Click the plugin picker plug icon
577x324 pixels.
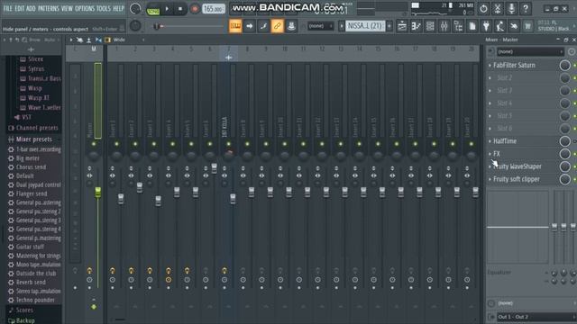click(x=486, y=26)
